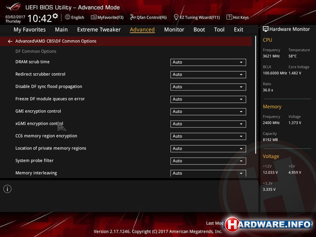Select CC6 memory region encryption label

point(46,136)
